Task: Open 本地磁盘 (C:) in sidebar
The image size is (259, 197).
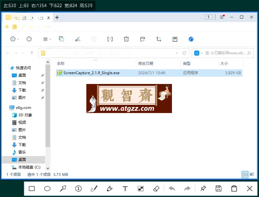Action: coord(29,167)
